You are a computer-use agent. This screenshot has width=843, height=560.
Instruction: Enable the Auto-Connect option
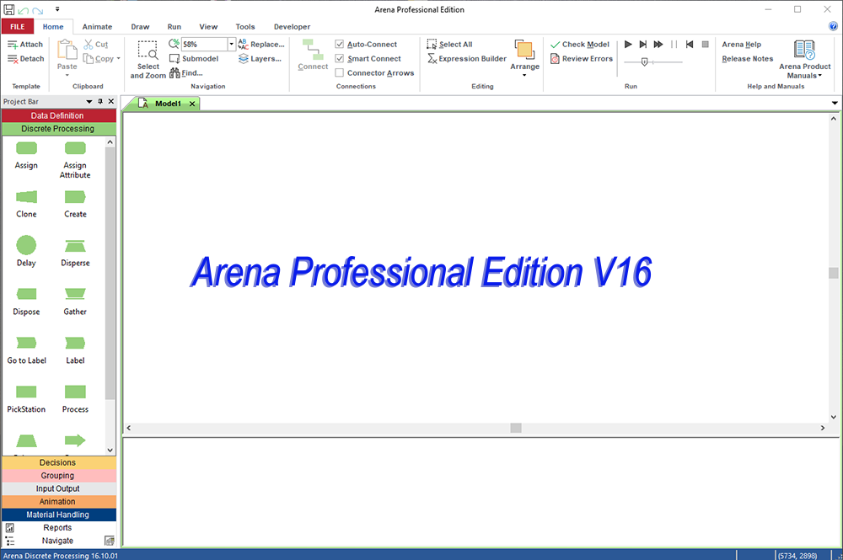tap(341, 44)
